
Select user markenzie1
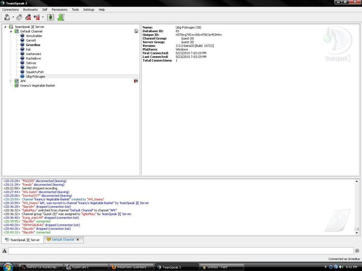34,54
